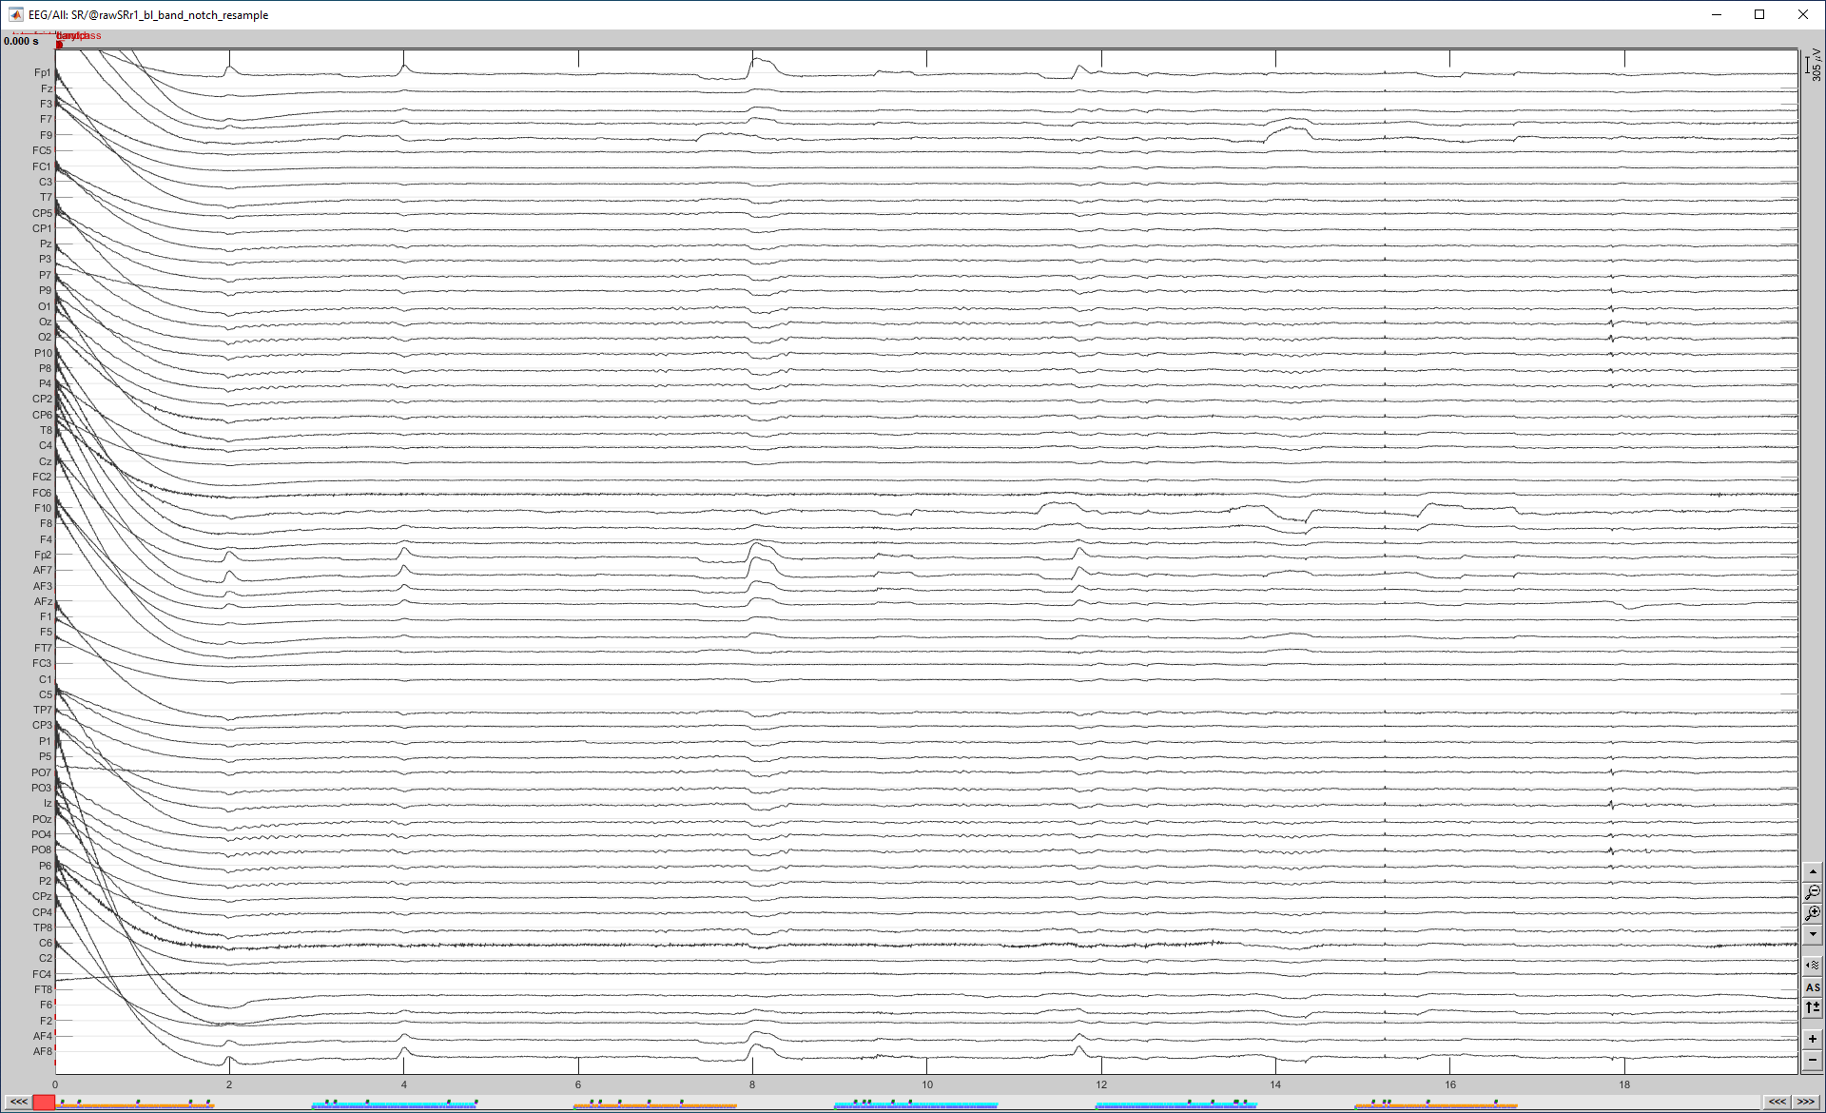
Task: Select channel label P10
Action: (x=43, y=353)
